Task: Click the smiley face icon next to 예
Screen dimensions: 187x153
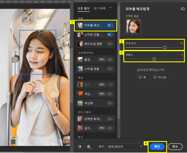Action: (x=140, y=77)
